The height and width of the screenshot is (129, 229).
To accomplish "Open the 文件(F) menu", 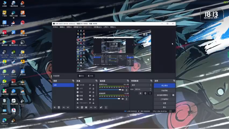I will 55,27.
